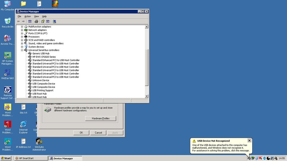Expand SCSI and RAID controllers node

tap(22, 40)
